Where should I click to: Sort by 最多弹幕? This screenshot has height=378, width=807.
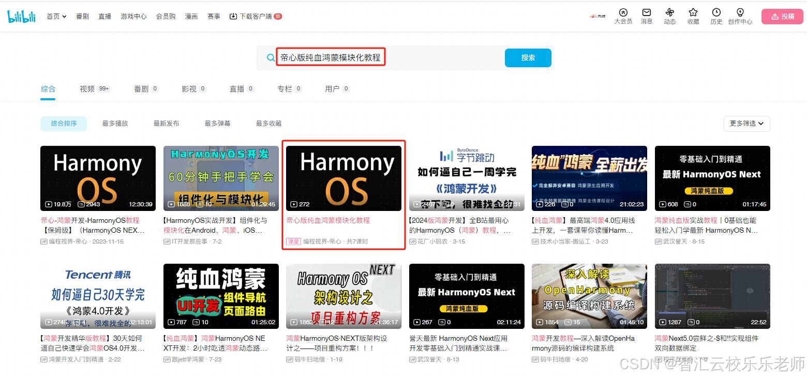[x=217, y=124]
